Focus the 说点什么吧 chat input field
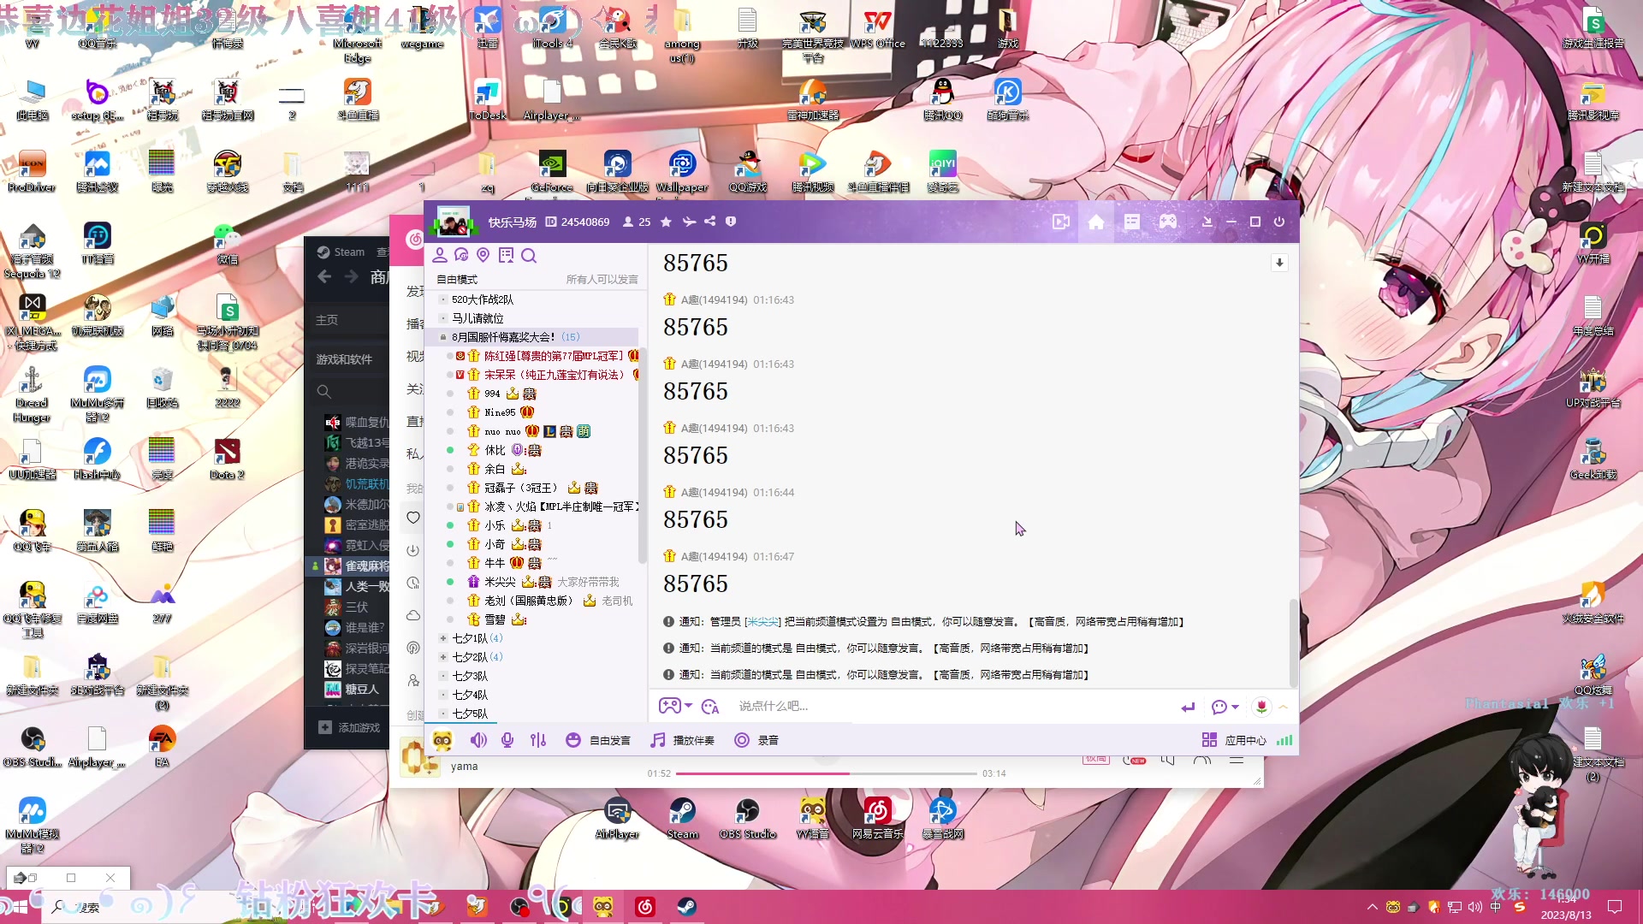The image size is (1643, 924). coord(950,706)
